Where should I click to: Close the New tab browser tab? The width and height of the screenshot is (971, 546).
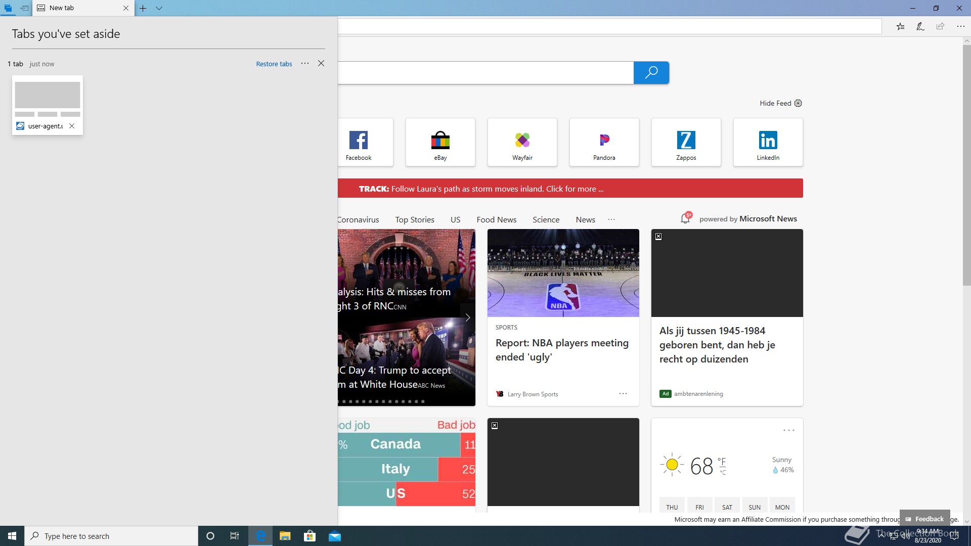click(x=126, y=8)
